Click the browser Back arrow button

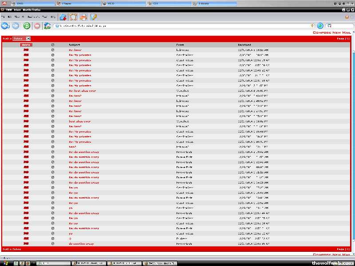click(x=5, y=26)
